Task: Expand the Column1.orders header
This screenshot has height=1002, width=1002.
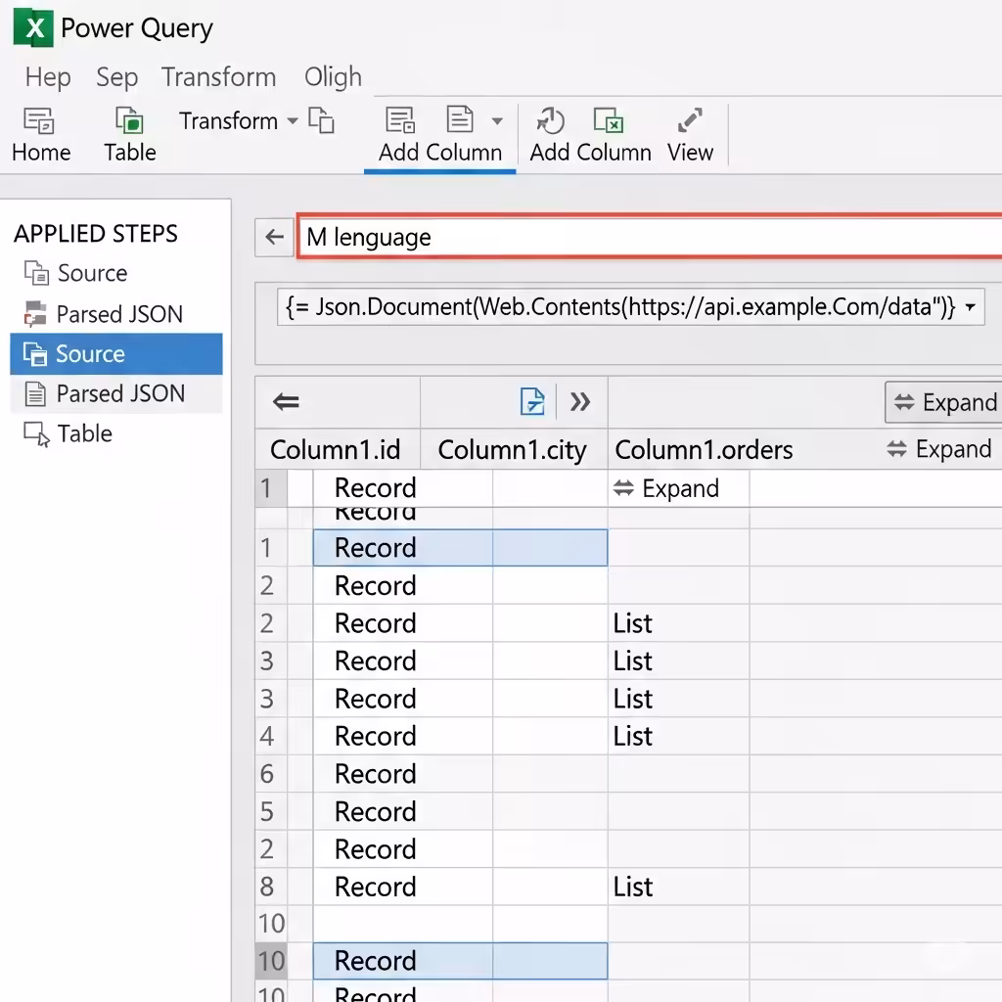Action: [x=939, y=449]
